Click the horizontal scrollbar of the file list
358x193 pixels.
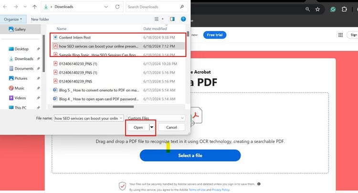93,106
